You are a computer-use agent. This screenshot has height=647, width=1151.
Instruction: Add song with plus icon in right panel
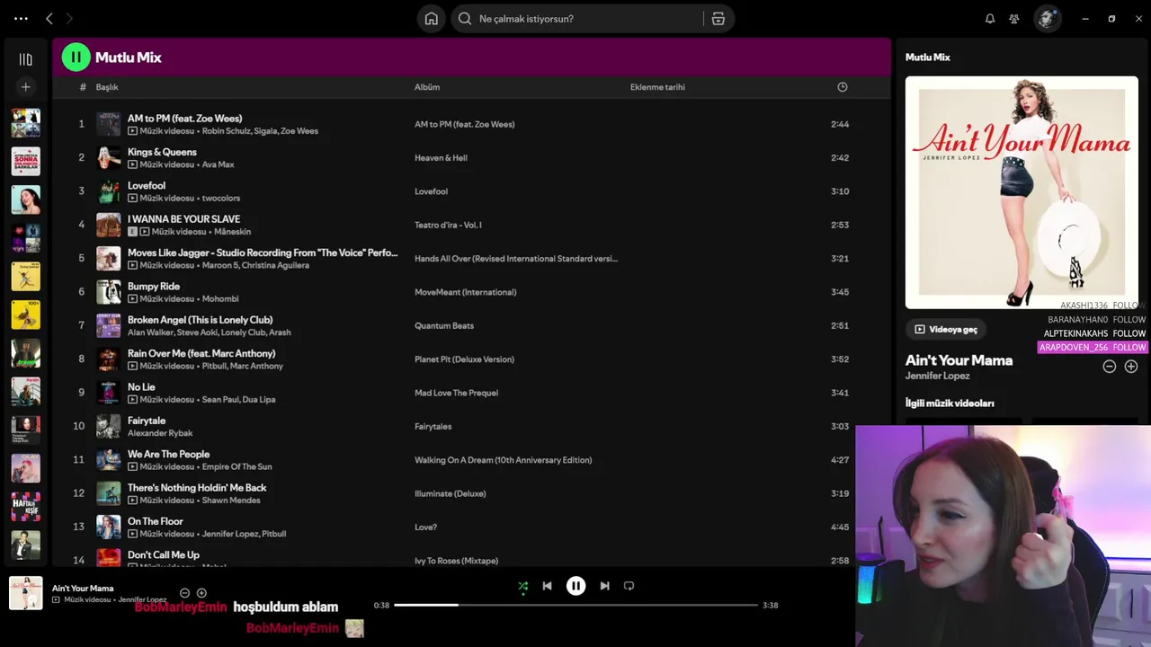(1131, 367)
